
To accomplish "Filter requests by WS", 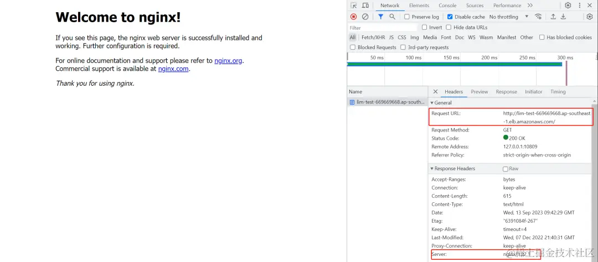I will click(472, 38).
